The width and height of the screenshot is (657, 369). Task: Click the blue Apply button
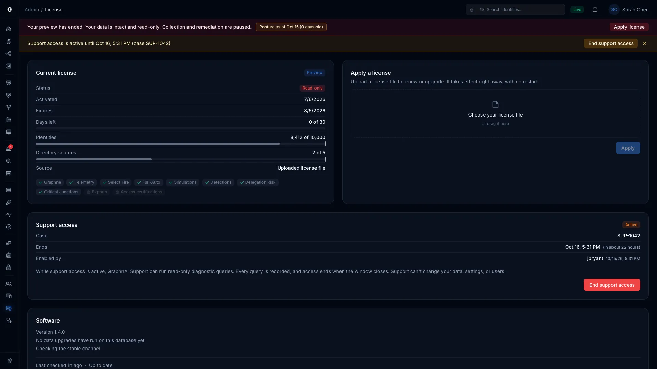[628, 148]
